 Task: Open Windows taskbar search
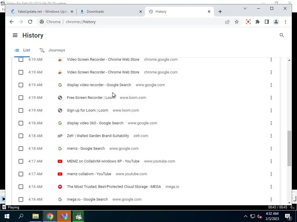tap(21, 216)
